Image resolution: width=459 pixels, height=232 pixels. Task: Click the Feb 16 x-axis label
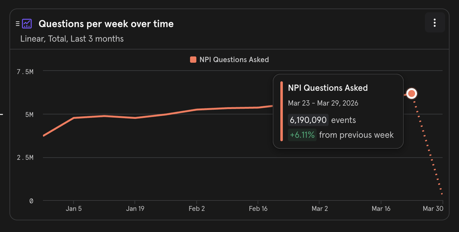[258, 209]
